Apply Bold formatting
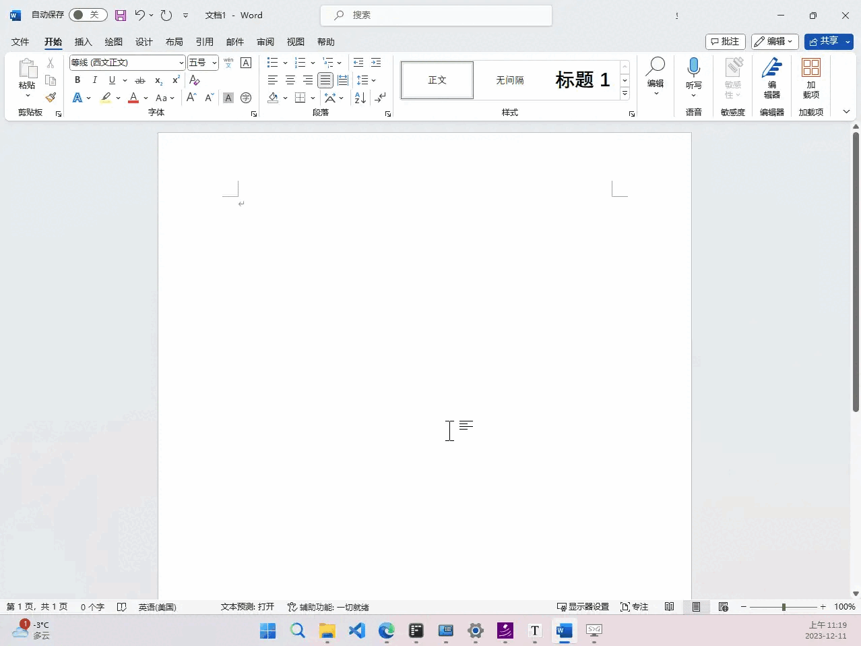The width and height of the screenshot is (861, 646). point(77,80)
